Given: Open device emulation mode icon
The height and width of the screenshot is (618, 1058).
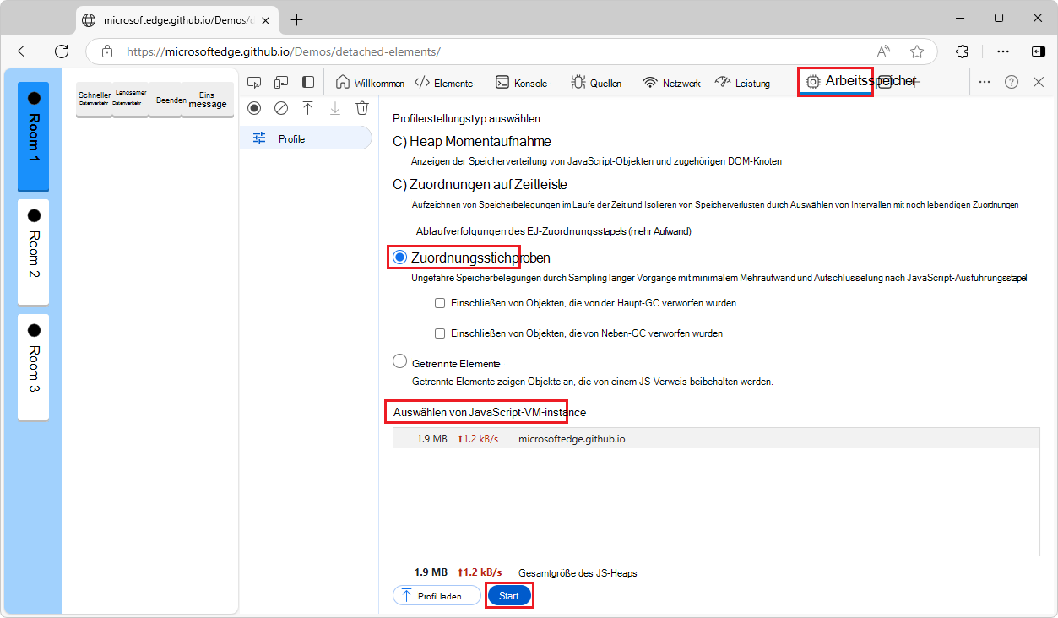Looking at the screenshot, I should pos(281,82).
